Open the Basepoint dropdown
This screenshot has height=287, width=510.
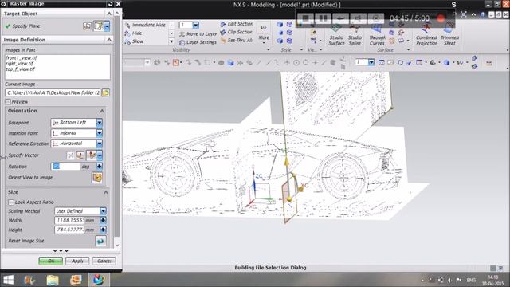click(99, 123)
